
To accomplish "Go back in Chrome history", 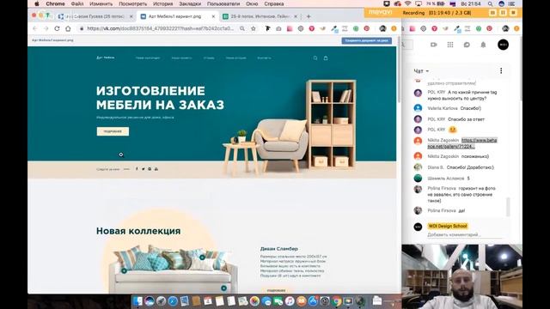I will click(x=34, y=28).
